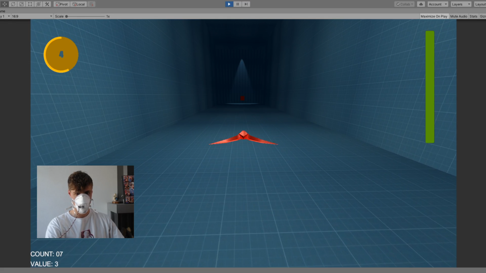This screenshot has height=273, width=486.
Task: Click the 1x scale value
Action: click(108, 16)
